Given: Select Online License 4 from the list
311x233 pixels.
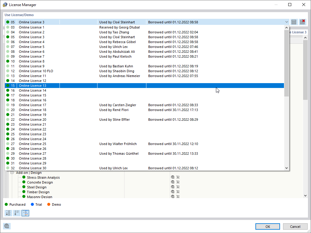Looking at the screenshot, I should tap(144, 42).
